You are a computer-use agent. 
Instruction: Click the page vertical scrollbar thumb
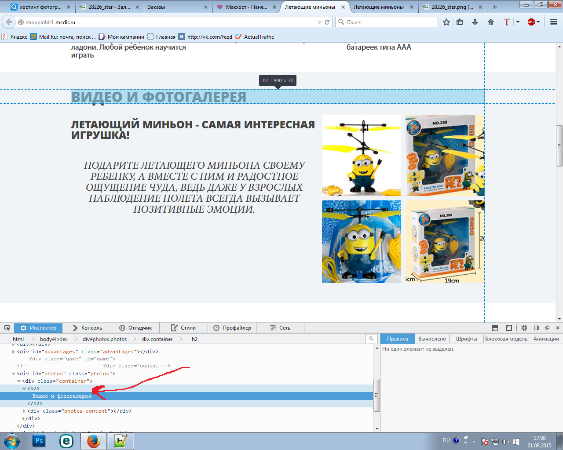[559, 145]
